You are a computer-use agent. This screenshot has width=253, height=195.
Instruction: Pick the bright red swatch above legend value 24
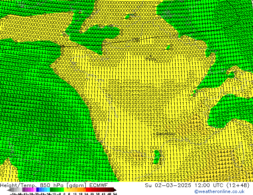pyautogui.click(x=87, y=189)
